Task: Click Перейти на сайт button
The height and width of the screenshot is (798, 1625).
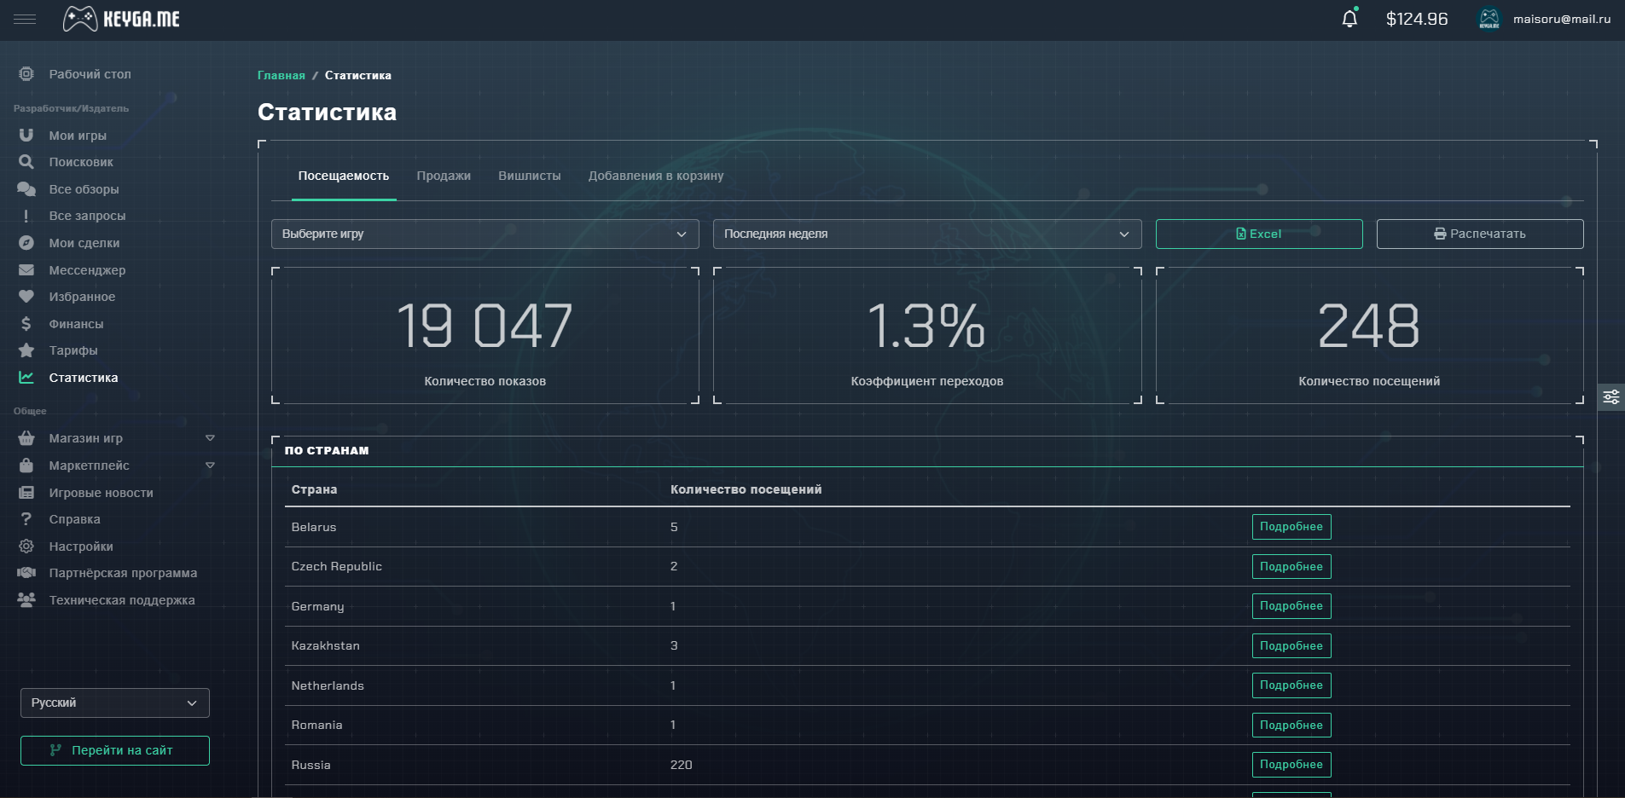Action: [115, 750]
